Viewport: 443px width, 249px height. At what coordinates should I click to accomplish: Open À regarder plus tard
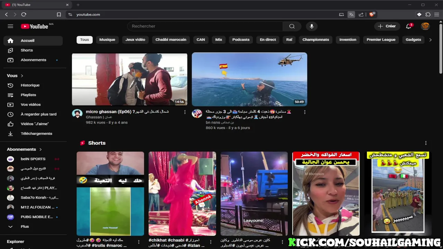[x=33, y=114]
